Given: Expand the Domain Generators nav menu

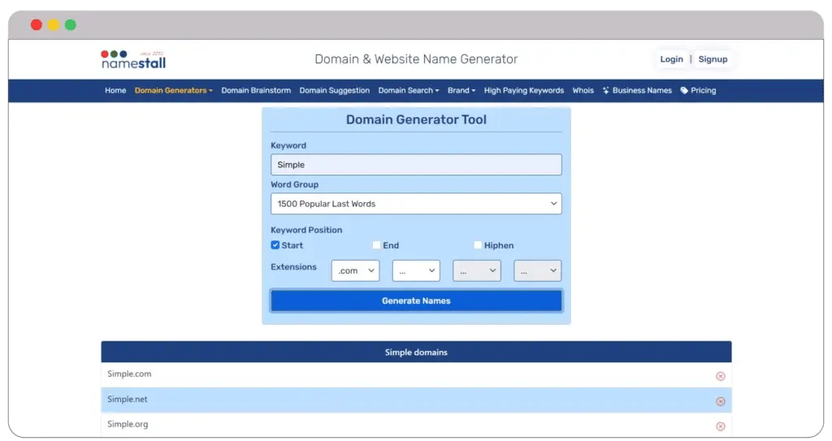Looking at the screenshot, I should (x=173, y=90).
